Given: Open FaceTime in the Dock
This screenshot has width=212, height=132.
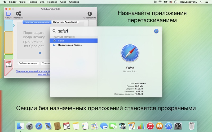Looking at the screenshot, I should tap(113, 126).
